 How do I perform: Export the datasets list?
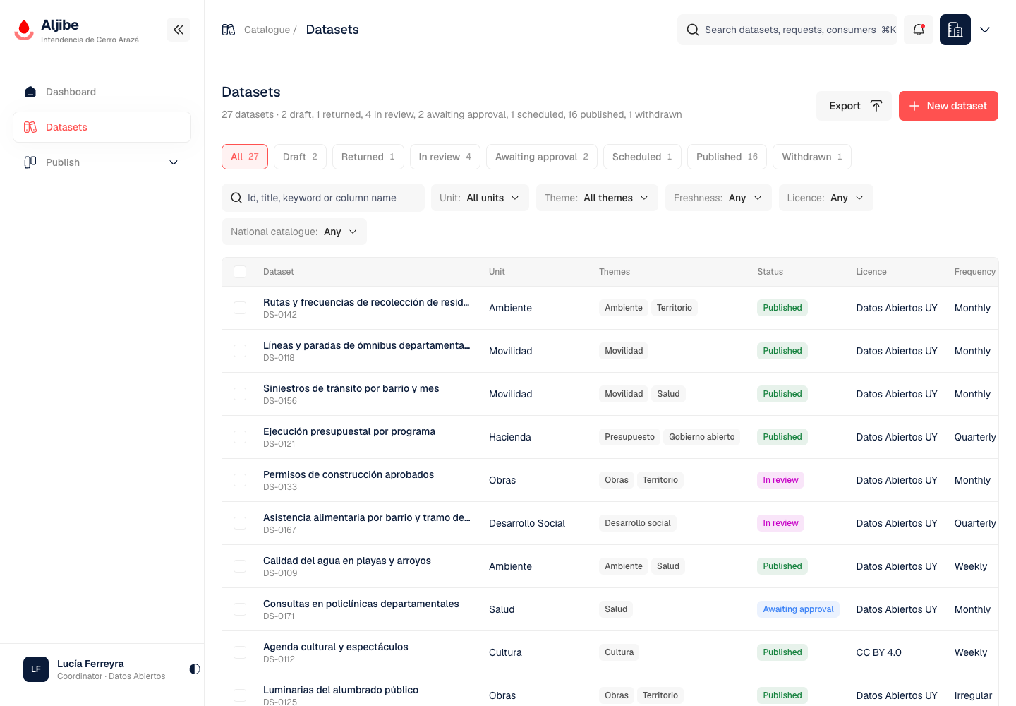[854, 106]
